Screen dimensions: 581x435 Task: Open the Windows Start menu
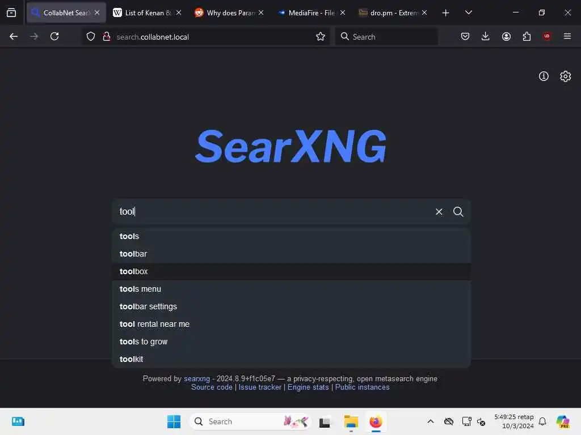coord(174,421)
